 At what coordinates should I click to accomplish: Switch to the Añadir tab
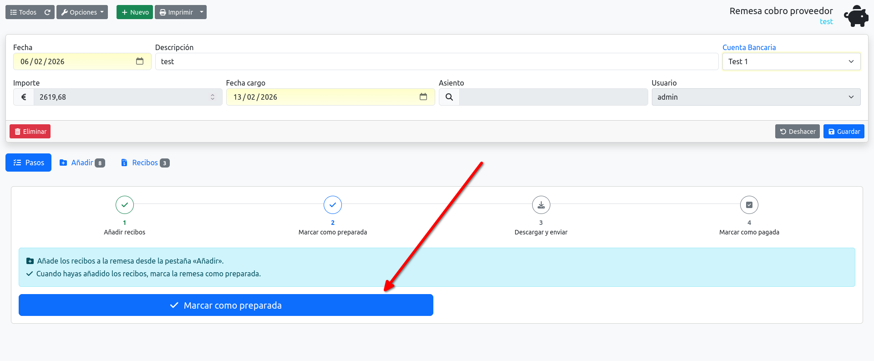[x=82, y=163]
